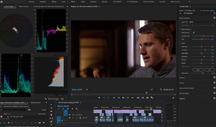Image resolution: width=216 pixels, height=127 pixels.
Task: Toggle the Curves section checkbox
Action: tap(214, 83)
